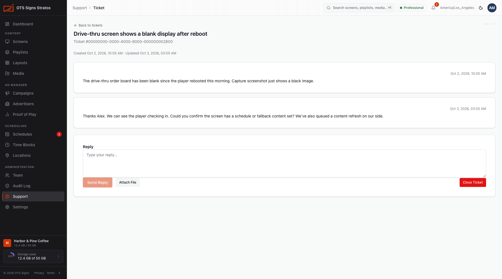Click the Ticket breadcrumb
This screenshot has width=502, height=279.
pyautogui.click(x=99, y=8)
